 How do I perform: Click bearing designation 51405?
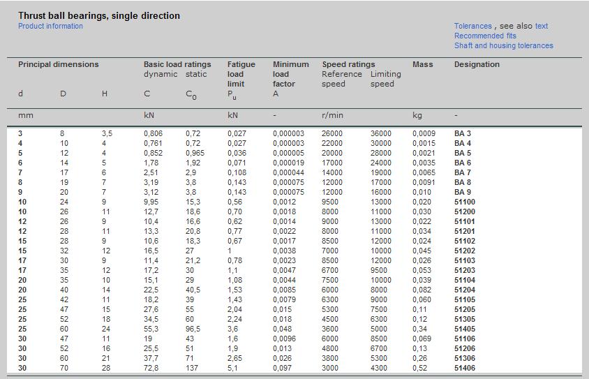point(464,329)
